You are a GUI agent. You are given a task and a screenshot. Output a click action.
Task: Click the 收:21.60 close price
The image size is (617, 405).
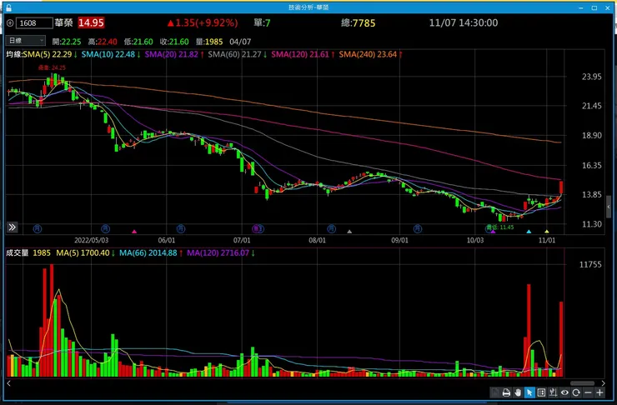pos(174,42)
